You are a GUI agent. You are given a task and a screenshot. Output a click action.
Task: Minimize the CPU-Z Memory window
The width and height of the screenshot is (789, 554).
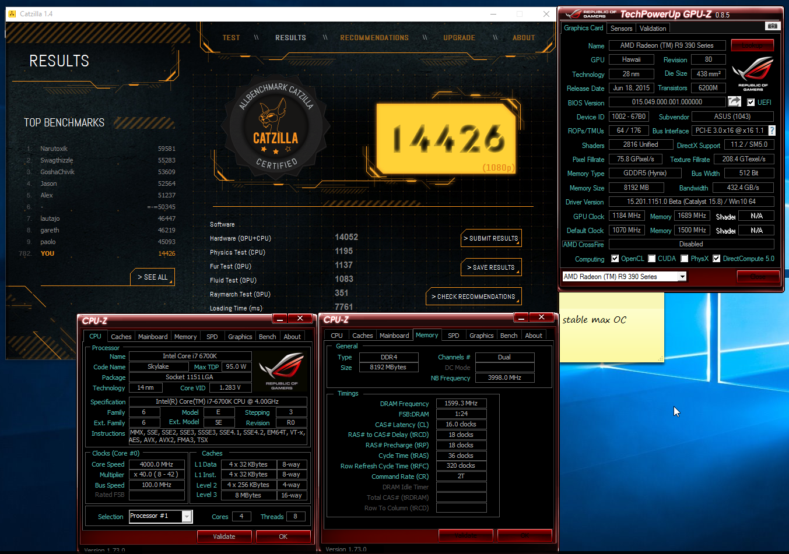pos(521,317)
